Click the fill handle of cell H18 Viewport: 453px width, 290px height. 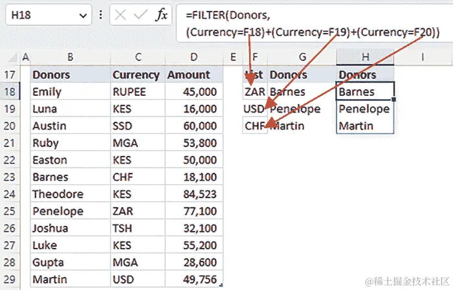tap(393, 99)
